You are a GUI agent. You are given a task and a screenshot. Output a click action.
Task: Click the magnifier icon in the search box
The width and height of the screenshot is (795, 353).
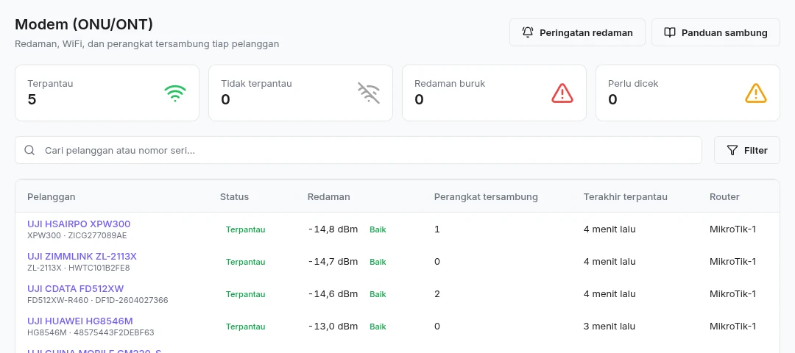tap(30, 150)
